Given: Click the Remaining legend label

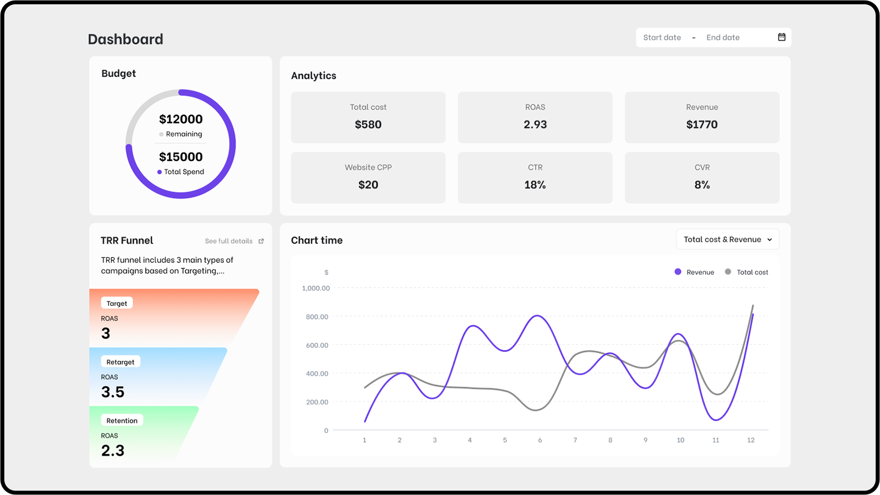Looking at the screenshot, I should pyautogui.click(x=184, y=134).
